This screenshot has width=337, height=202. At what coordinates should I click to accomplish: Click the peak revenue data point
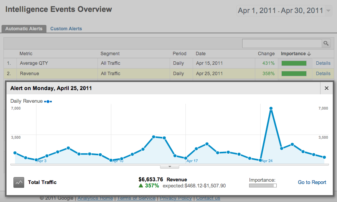click(x=271, y=108)
